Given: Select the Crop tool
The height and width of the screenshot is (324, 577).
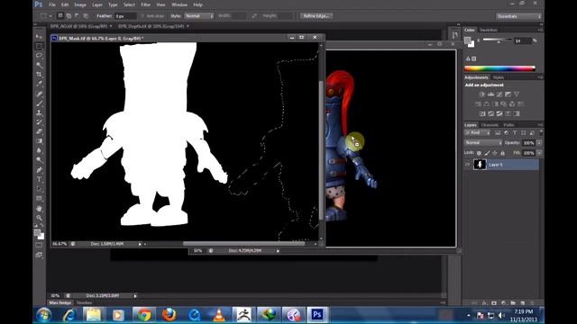Looking at the screenshot, I should (x=39, y=75).
